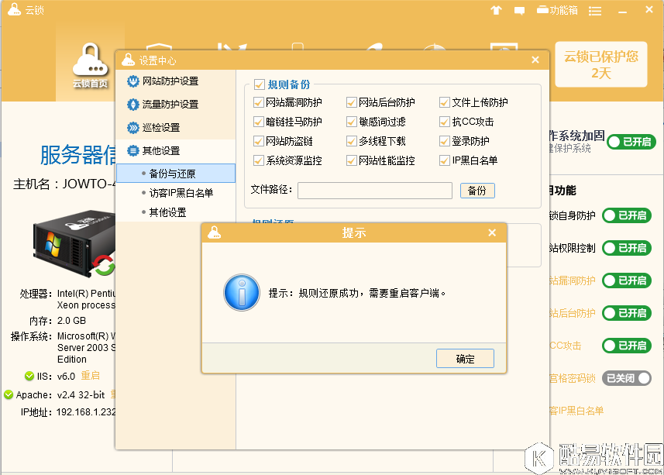This screenshot has width=664, height=475.
Task: Enable the 九宫格密码锁 toggle
Action: pyautogui.click(x=626, y=378)
